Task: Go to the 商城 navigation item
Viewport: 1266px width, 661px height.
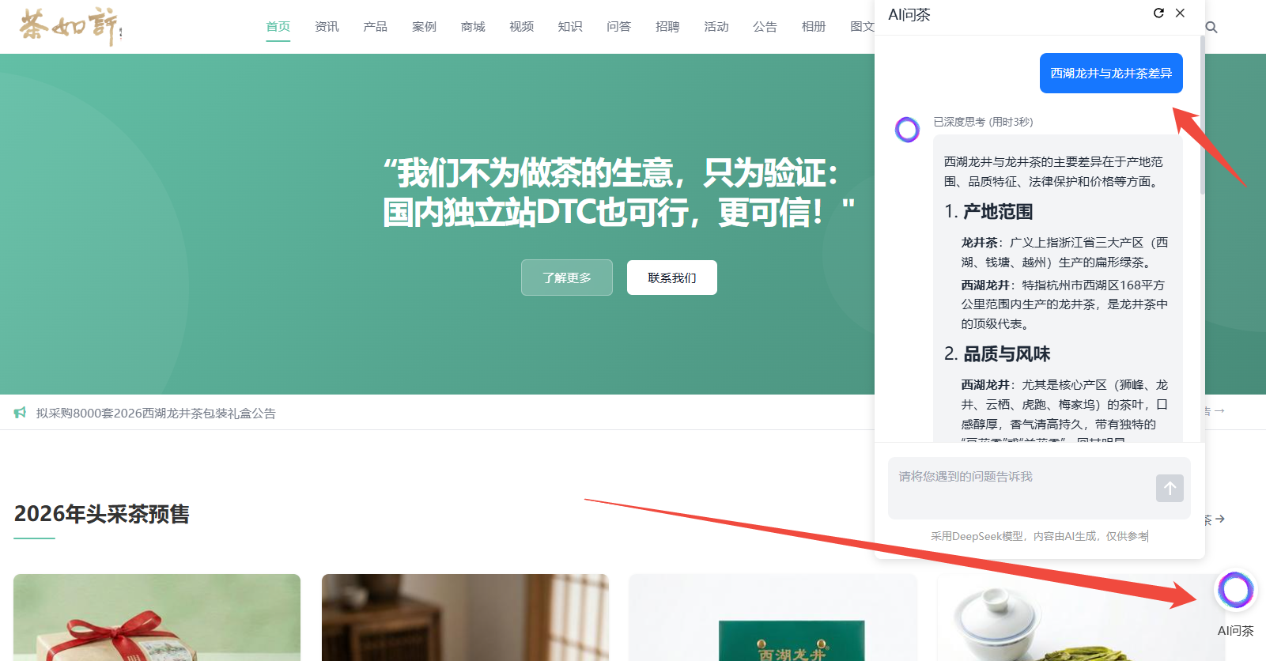Action: [x=473, y=27]
